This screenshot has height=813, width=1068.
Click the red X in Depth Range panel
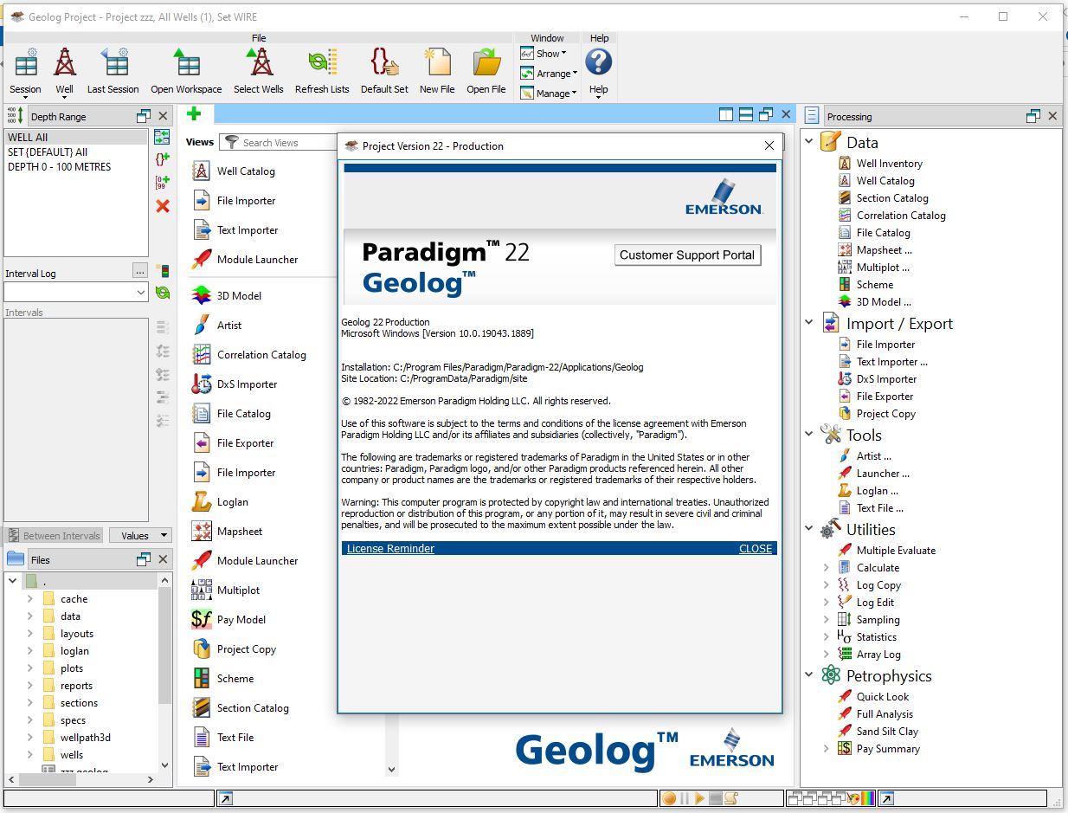click(163, 206)
